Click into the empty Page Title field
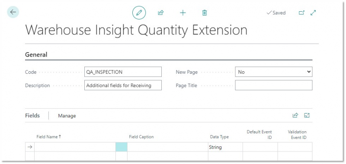346x164 pixels. click(274, 85)
